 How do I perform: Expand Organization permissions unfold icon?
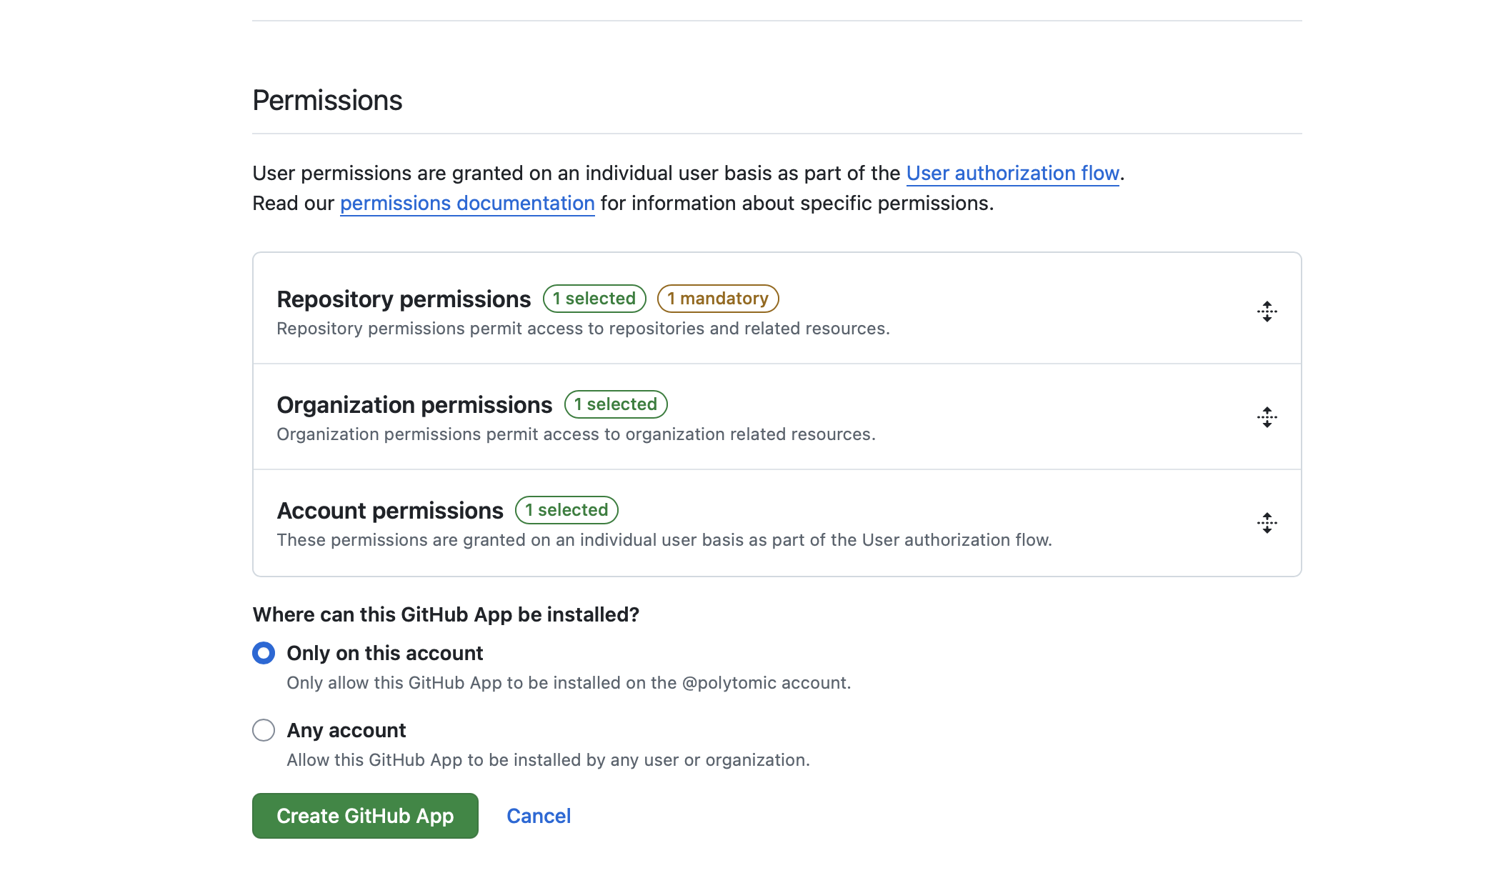[1267, 417]
